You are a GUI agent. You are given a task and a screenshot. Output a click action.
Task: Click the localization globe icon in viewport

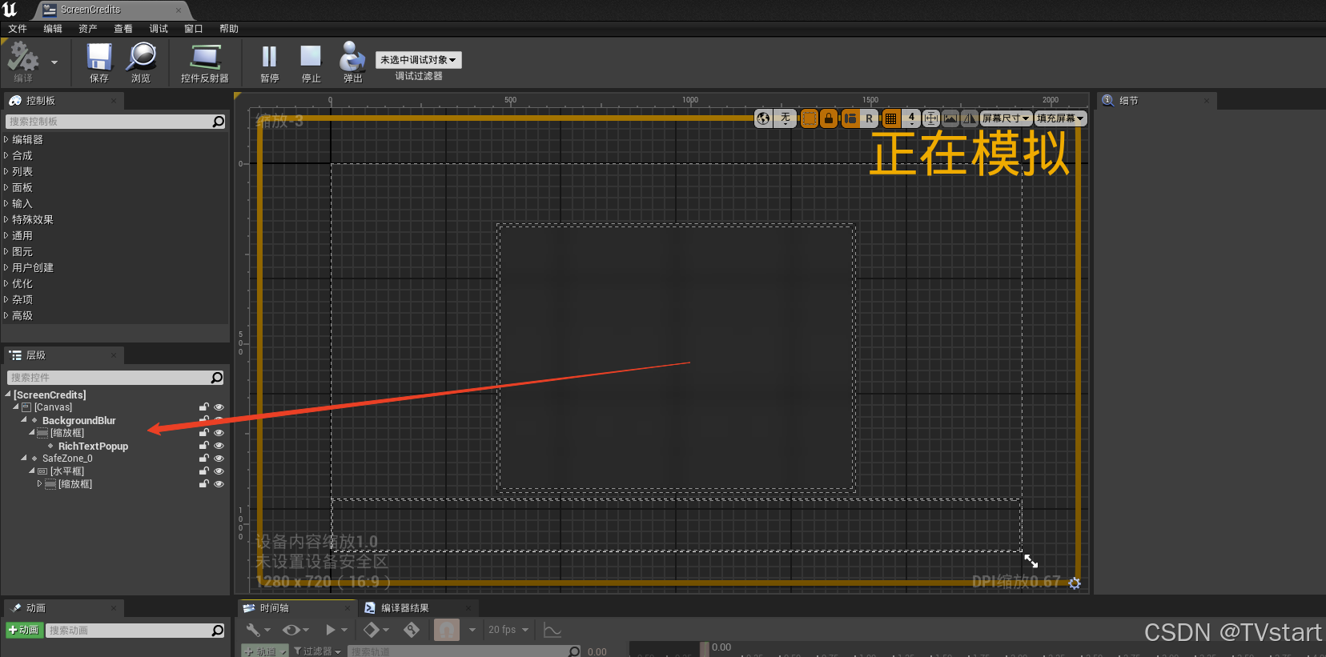[764, 118]
